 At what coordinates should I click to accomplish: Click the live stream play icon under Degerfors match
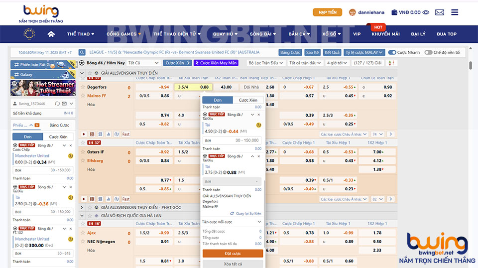click(x=83, y=134)
